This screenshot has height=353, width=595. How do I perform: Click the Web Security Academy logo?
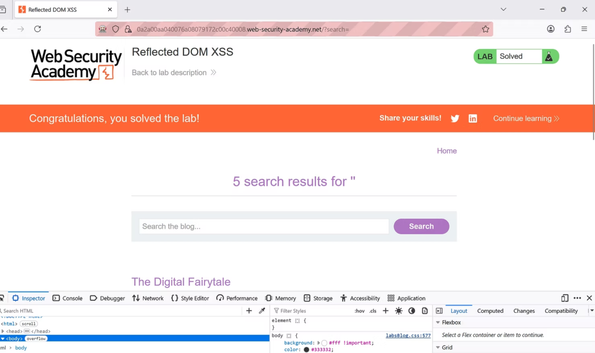point(76,65)
